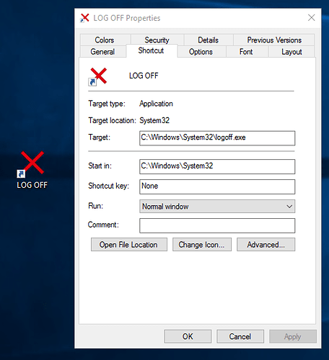This screenshot has width=329, height=360.
Task: Click the greyed-out Apply button
Action: 293,336
